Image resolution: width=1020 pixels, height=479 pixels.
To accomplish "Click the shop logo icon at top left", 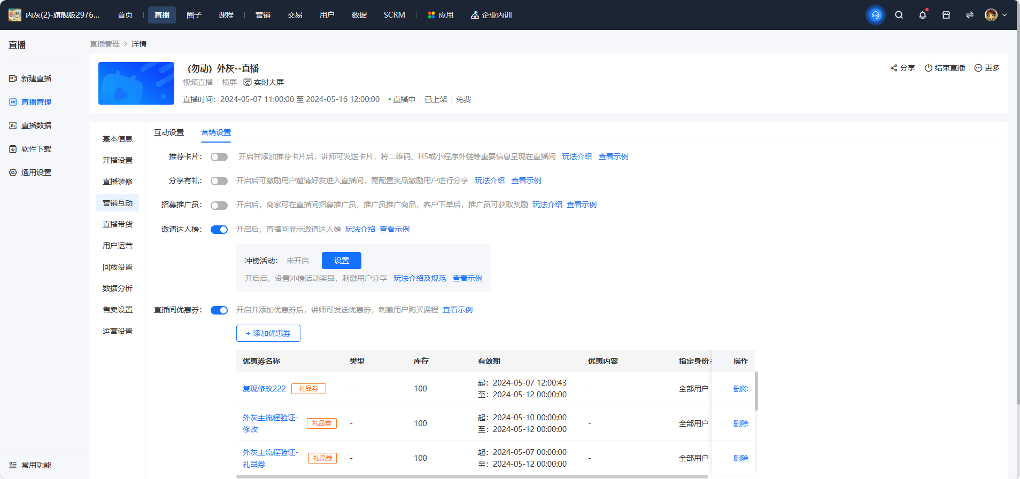I will tap(15, 15).
